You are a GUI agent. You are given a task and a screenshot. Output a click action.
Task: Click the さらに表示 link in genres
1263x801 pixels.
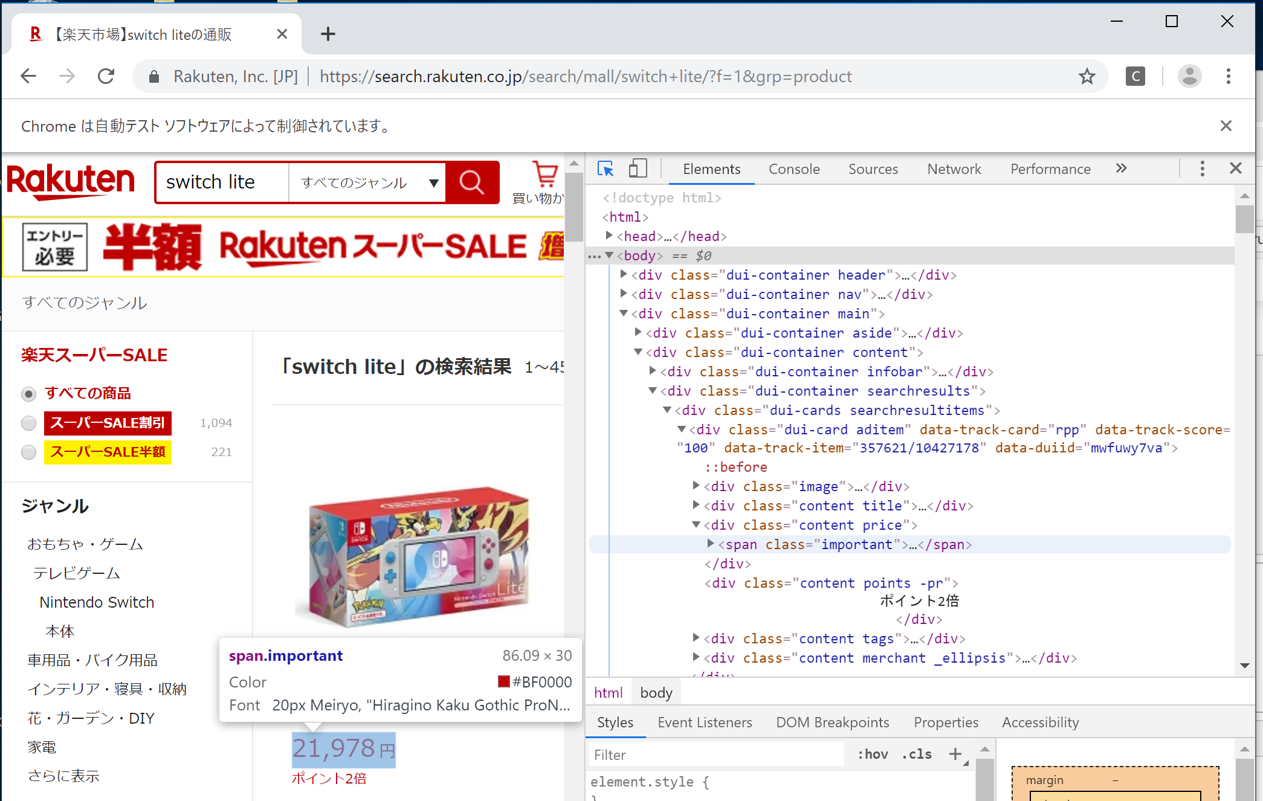pos(63,776)
